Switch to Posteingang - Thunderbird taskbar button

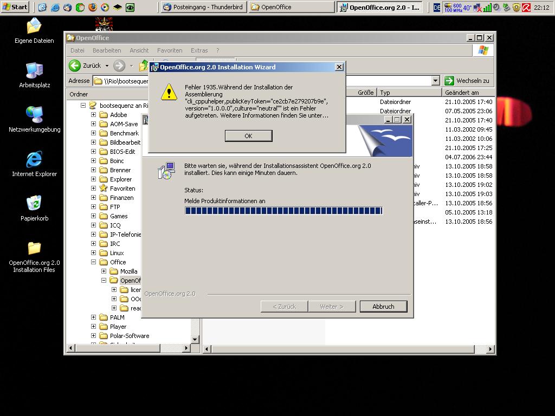tap(204, 7)
